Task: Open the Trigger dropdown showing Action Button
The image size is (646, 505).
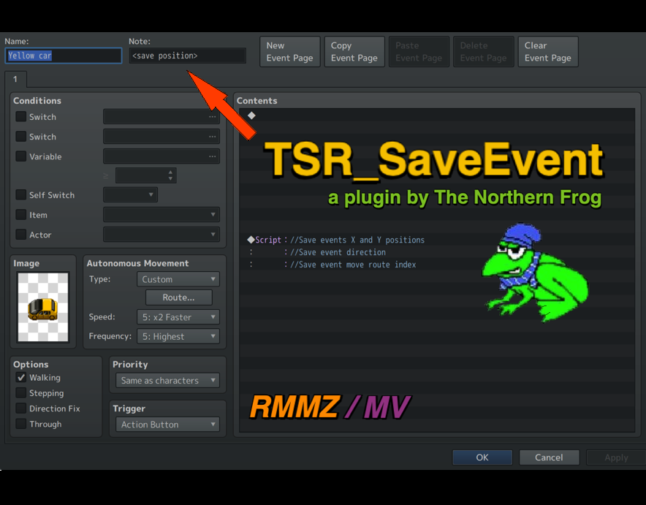Action: pos(167,425)
